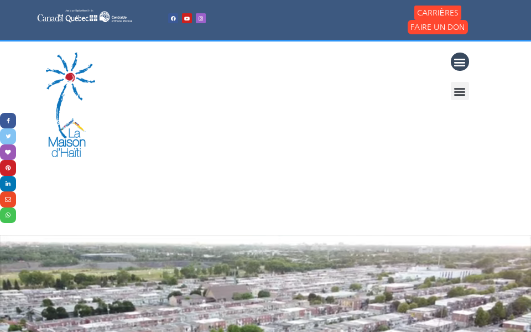This screenshot has height=332, width=531.
Task: Visit the YouTube channel icon
Action: (x=187, y=18)
